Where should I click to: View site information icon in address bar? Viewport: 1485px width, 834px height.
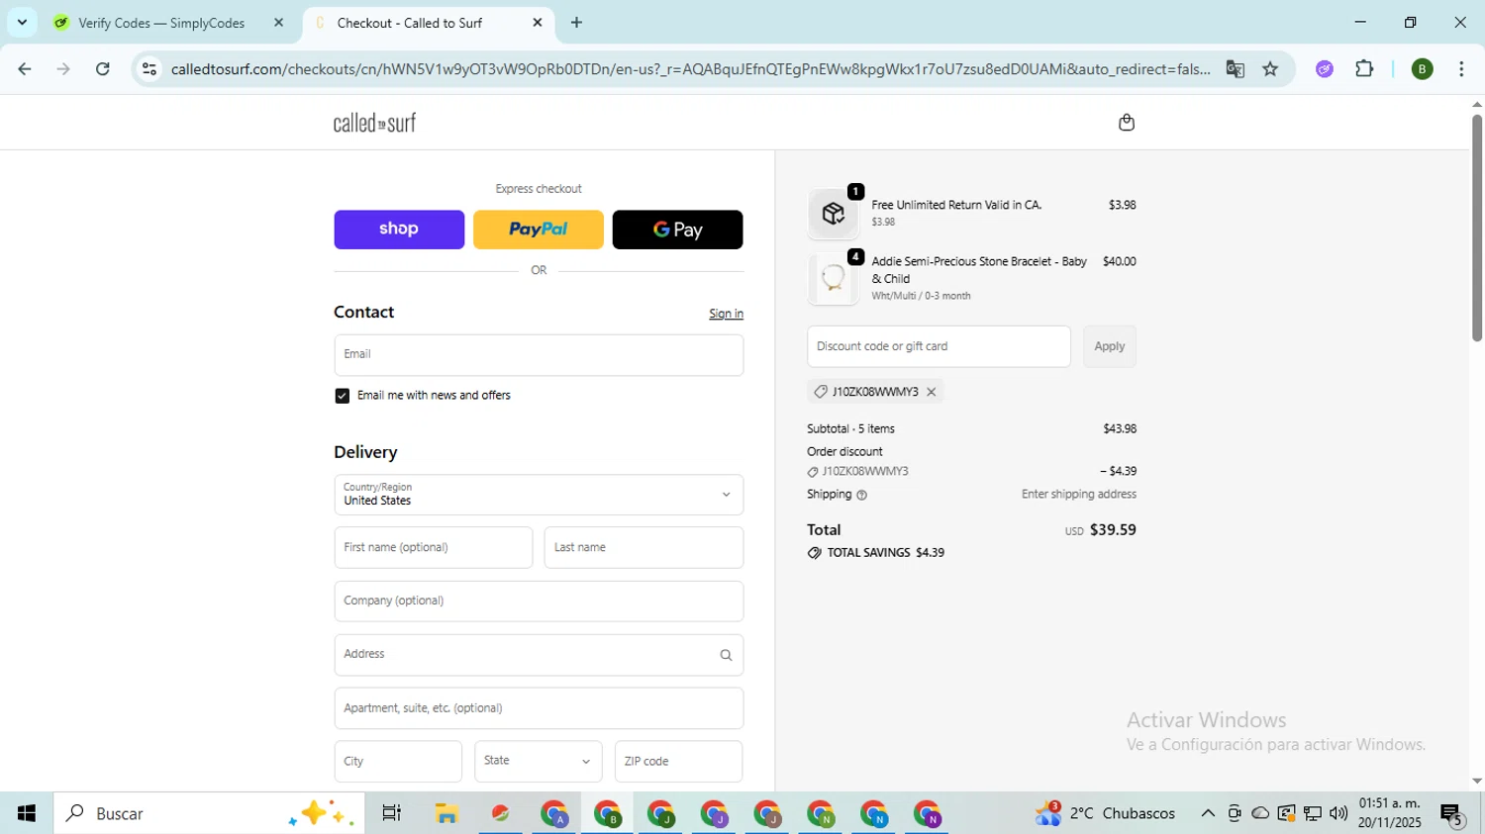[149, 69]
